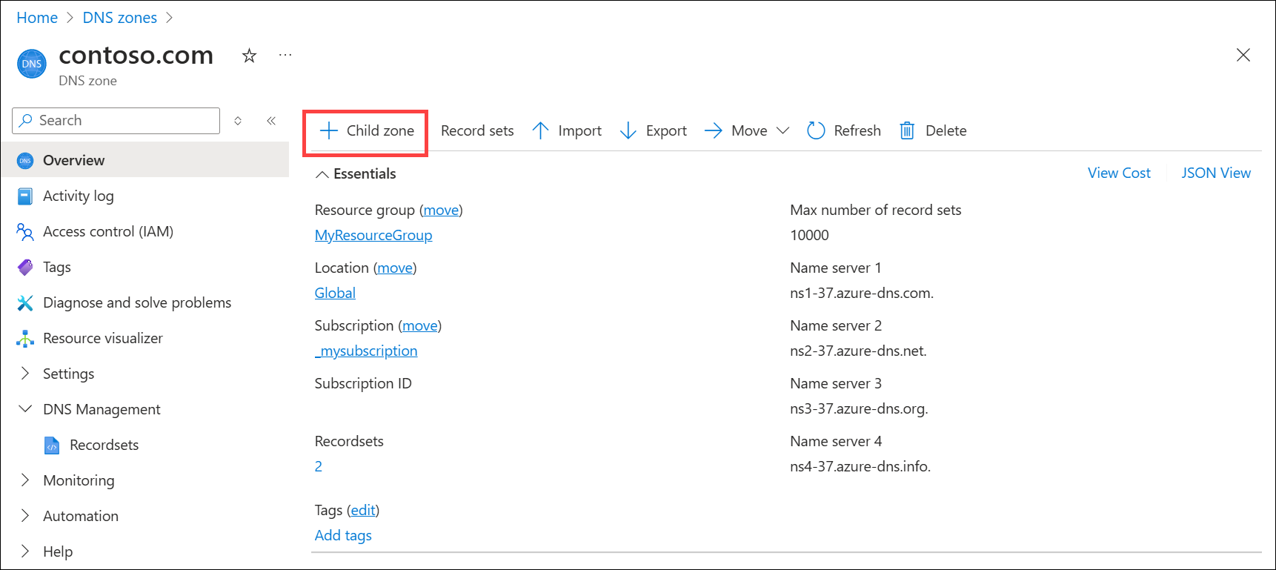Navigate to DNS zones breadcrumb
The width and height of the screenshot is (1276, 570).
(x=119, y=18)
